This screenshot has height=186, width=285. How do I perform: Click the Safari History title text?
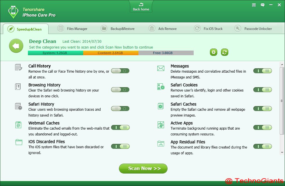point(41,104)
